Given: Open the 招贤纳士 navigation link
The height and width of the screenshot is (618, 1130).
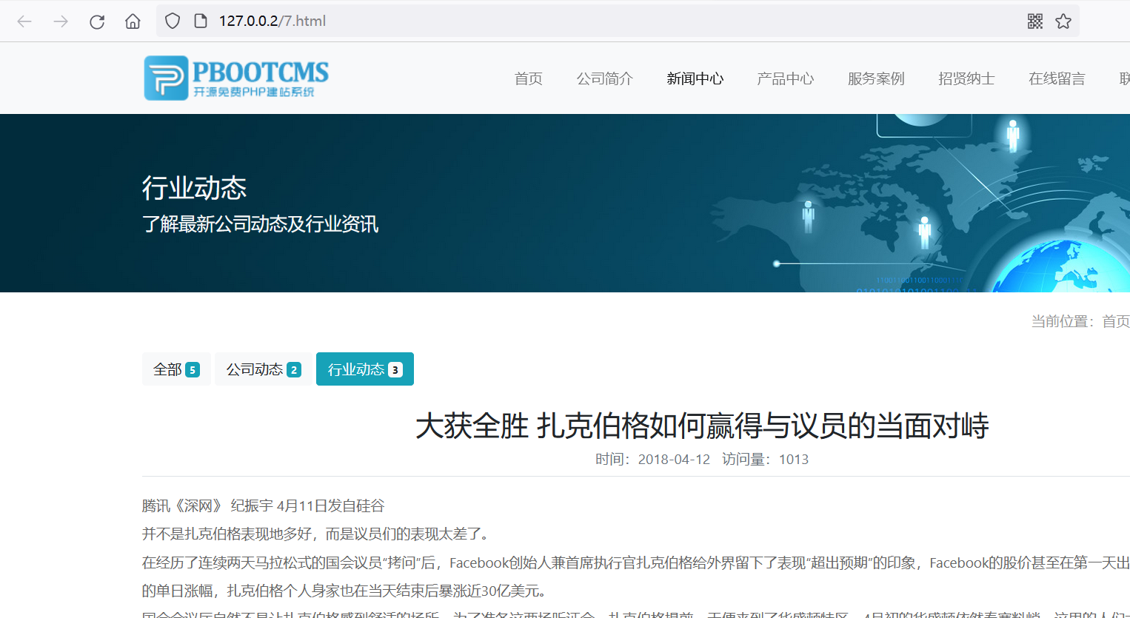Looking at the screenshot, I should (966, 78).
